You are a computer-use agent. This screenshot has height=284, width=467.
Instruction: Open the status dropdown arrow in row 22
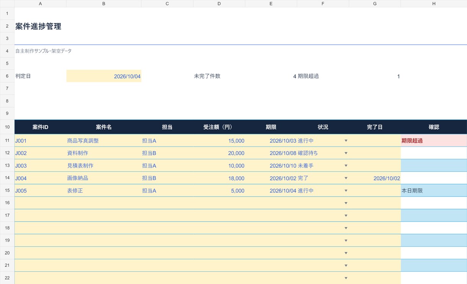click(x=346, y=278)
